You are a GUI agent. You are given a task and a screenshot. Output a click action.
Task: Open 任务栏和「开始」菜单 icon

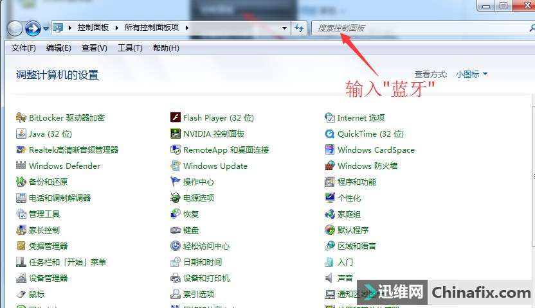point(21,262)
